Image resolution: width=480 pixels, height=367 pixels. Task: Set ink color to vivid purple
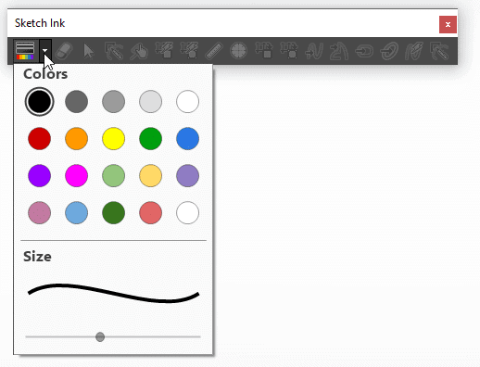[x=39, y=176]
